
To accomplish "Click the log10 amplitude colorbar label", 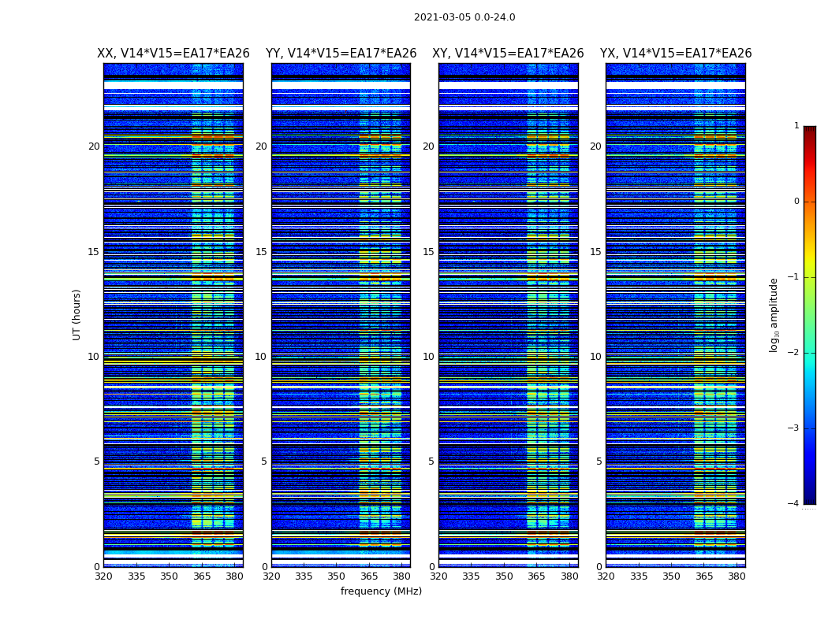I will [774, 315].
